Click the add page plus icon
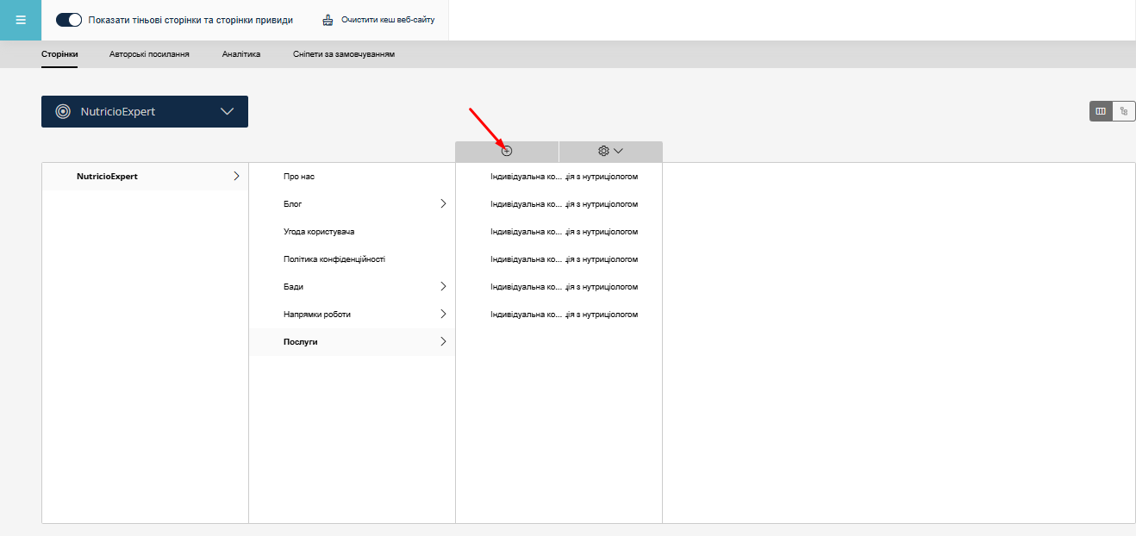 pos(507,151)
